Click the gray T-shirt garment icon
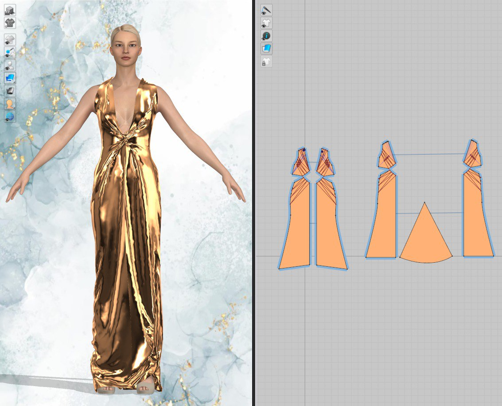The width and height of the screenshot is (502, 406). tap(10, 23)
